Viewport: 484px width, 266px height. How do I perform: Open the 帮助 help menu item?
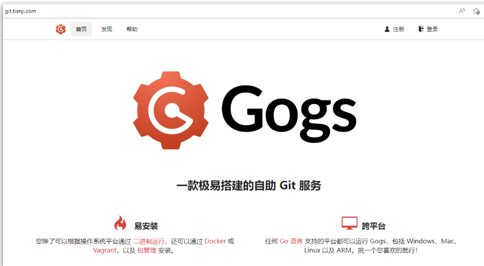tap(132, 29)
